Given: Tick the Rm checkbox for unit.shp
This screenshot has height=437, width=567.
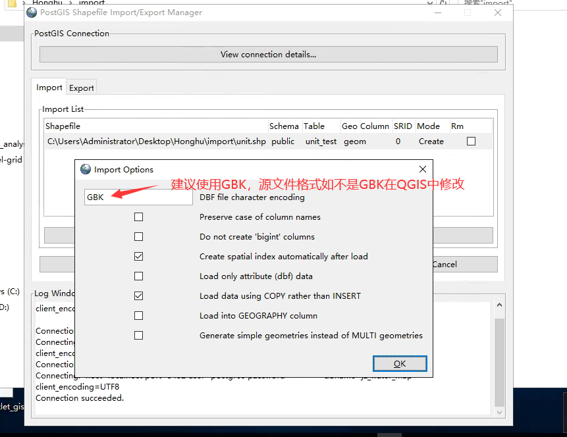Looking at the screenshot, I should [471, 141].
